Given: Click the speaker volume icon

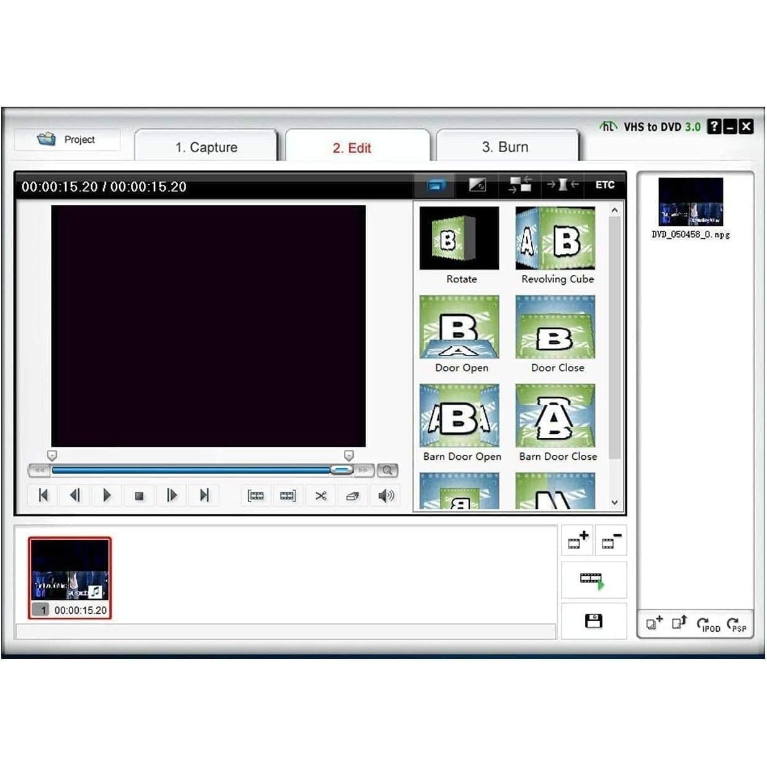Looking at the screenshot, I should tap(385, 495).
